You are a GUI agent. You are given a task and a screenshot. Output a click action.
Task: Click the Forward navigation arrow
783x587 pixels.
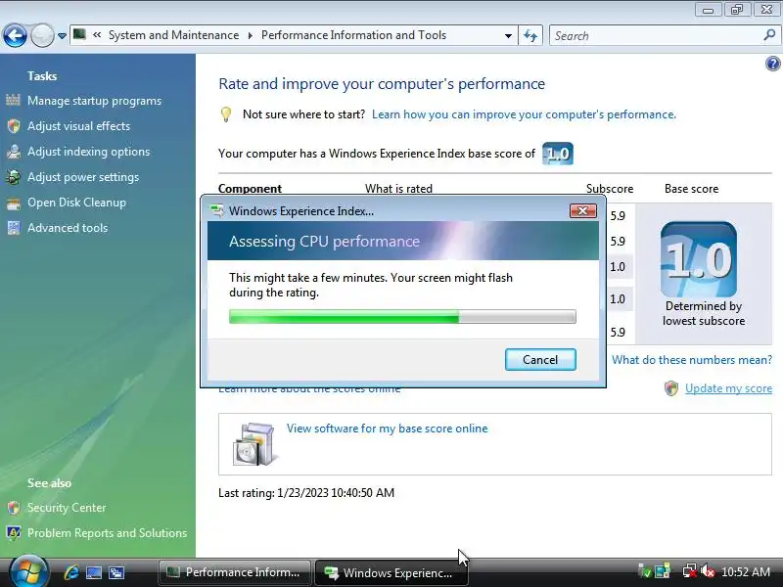pos(42,36)
